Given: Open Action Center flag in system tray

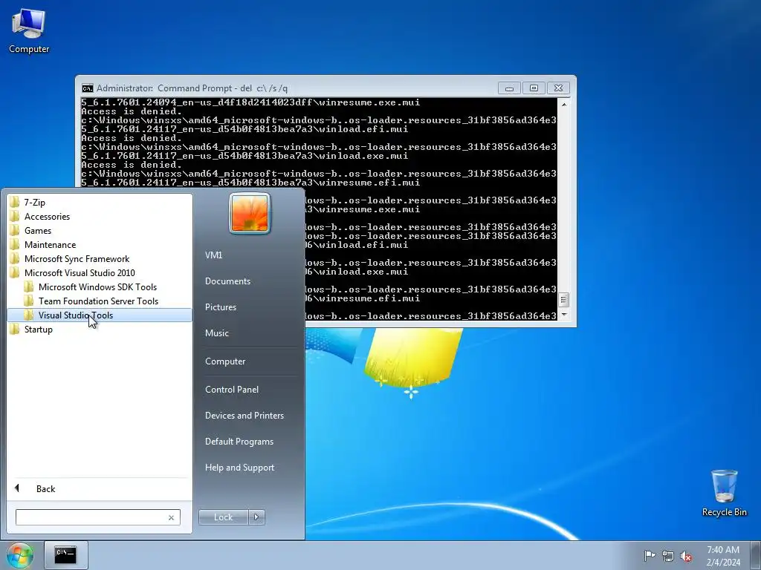Looking at the screenshot, I should tap(650, 555).
